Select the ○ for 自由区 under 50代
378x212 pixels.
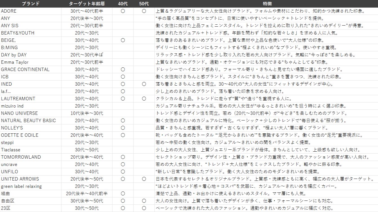[144, 201]
